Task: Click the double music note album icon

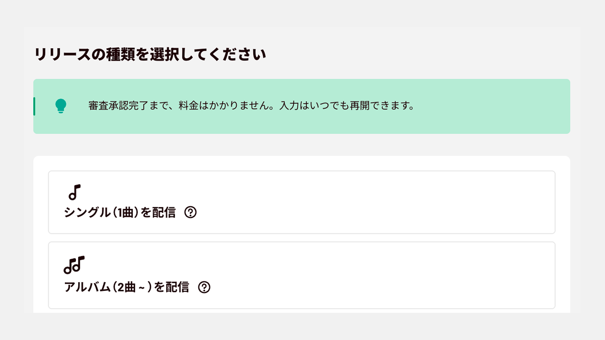Action: click(74, 265)
